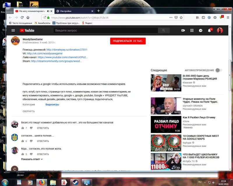The height and width of the screenshot is (186, 233).
Task: Open the WoodySaveGame channel name
Action: pos(33,39)
